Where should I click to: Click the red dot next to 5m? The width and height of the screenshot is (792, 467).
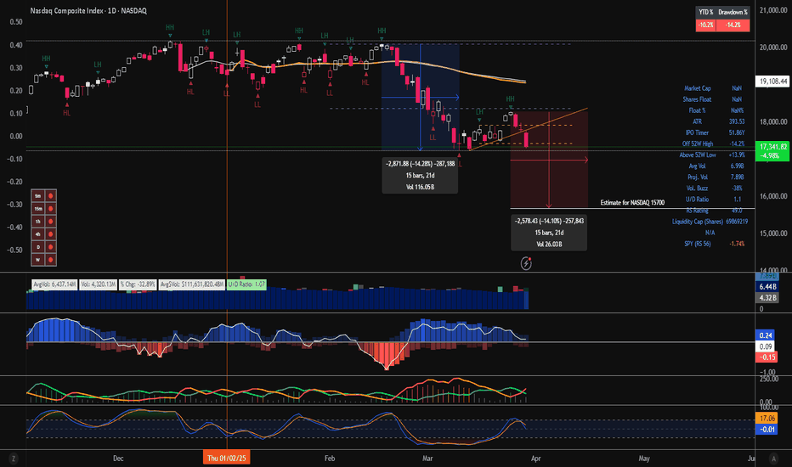[50, 196]
